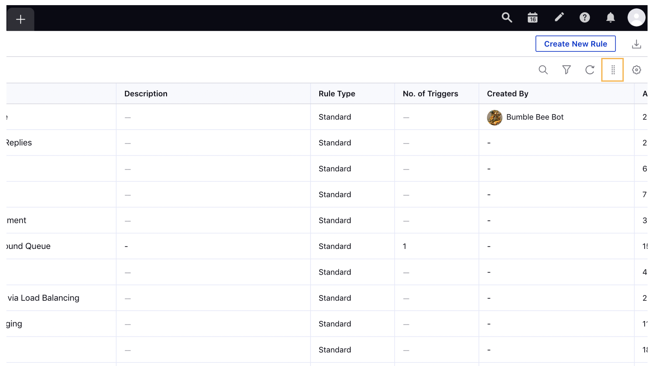The width and height of the screenshot is (654, 366).
Task: Click the No. of Triggers column header
Action: click(x=430, y=93)
